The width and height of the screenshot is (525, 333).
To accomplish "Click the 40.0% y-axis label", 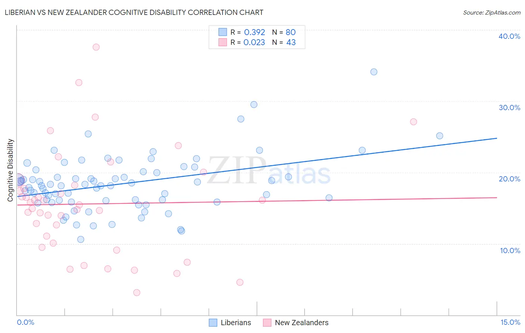I will [x=509, y=36].
